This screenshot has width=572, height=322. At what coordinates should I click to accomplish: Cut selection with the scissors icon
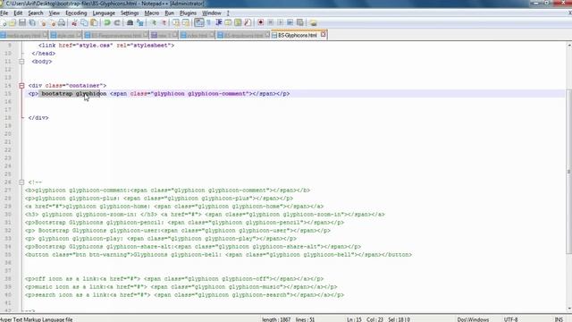[x=74, y=23]
